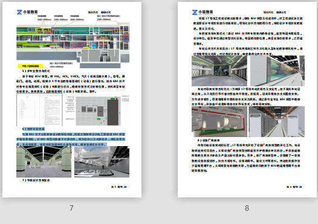Click page number label 7 below thumbnail
Screen dimensions: 318x224
tap(71, 208)
